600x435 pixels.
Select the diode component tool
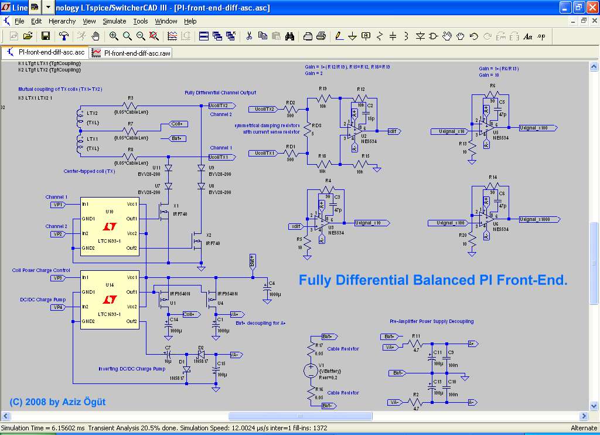point(420,36)
